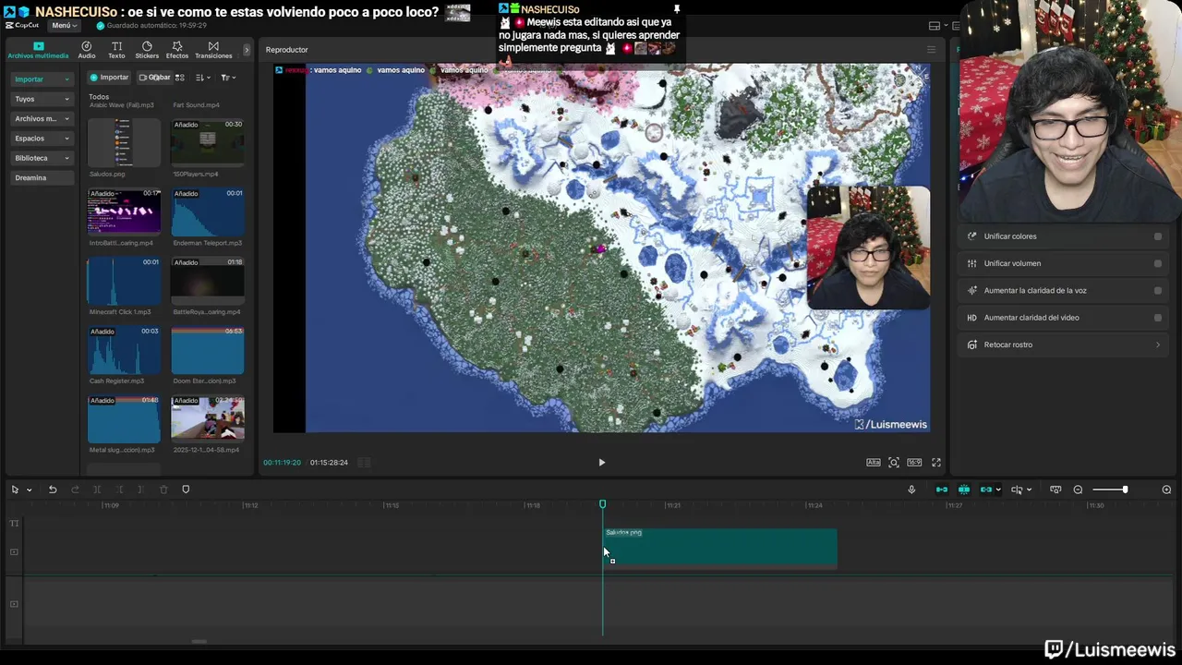Click the compare view icon beside timecode
1182x665 pixels.
[x=364, y=463]
